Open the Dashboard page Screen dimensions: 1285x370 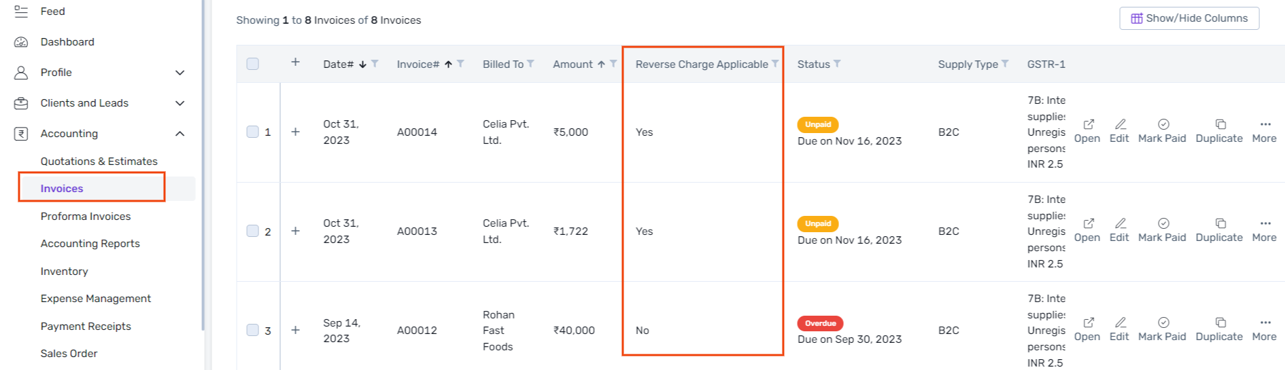(x=67, y=42)
